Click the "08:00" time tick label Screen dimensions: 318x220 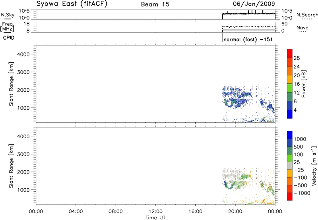(115, 212)
